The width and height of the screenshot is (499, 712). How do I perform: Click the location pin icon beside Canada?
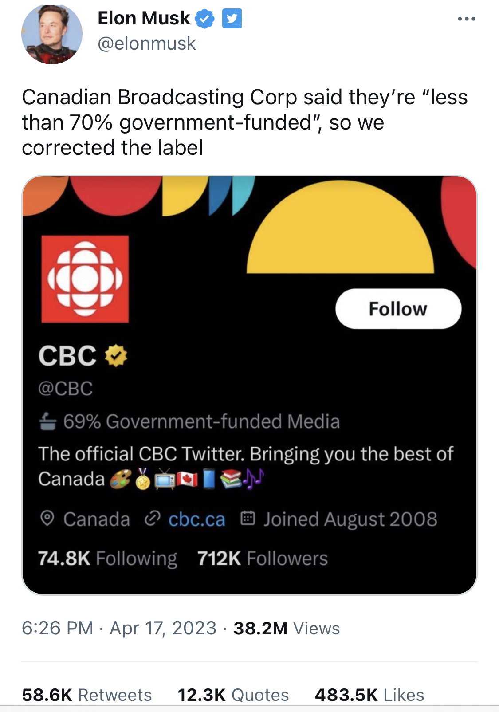click(47, 518)
